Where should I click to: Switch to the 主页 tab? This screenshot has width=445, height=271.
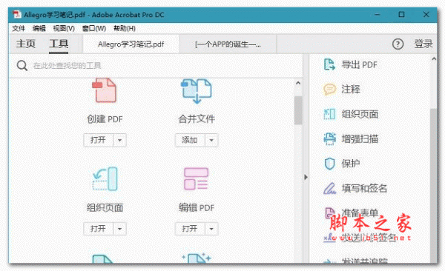(25, 44)
